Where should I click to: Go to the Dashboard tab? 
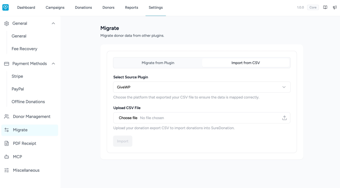click(26, 7)
